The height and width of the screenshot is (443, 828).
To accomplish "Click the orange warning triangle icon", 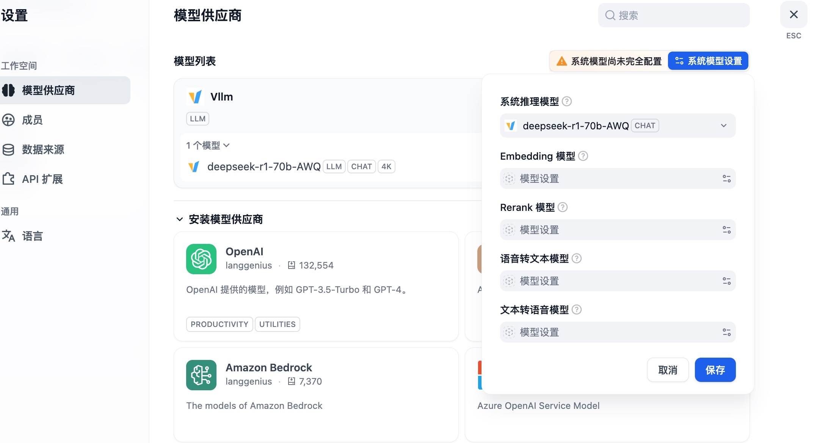I will (x=561, y=61).
